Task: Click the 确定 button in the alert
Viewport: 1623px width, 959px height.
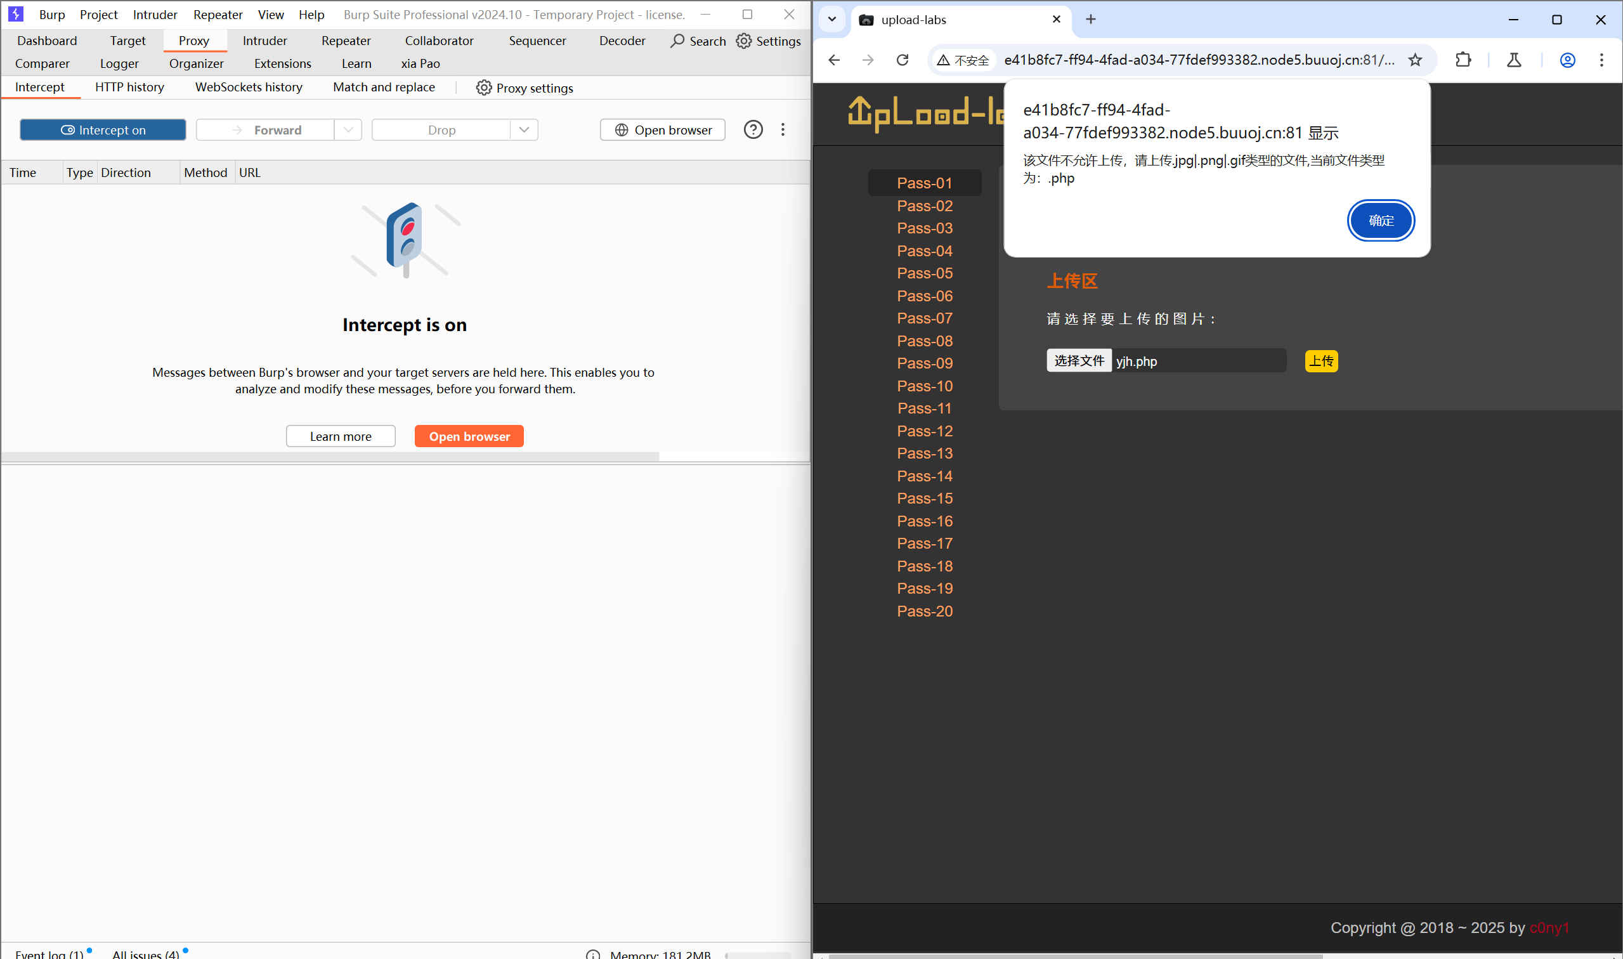Action: [x=1380, y=221]
